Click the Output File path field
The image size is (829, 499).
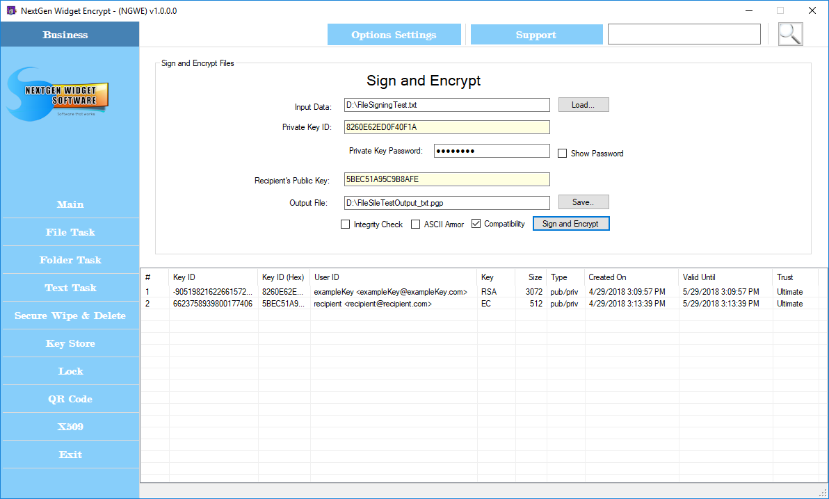pos(446,202)
